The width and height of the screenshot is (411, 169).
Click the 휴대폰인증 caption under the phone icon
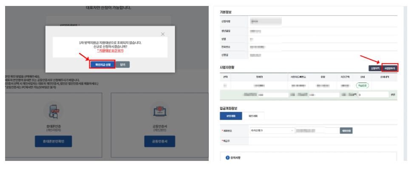(x=54, y=126)
